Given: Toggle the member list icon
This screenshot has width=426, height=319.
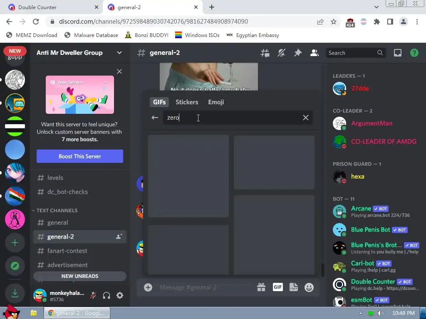Looking at the screenshot, I should click(x=315, y=53).
